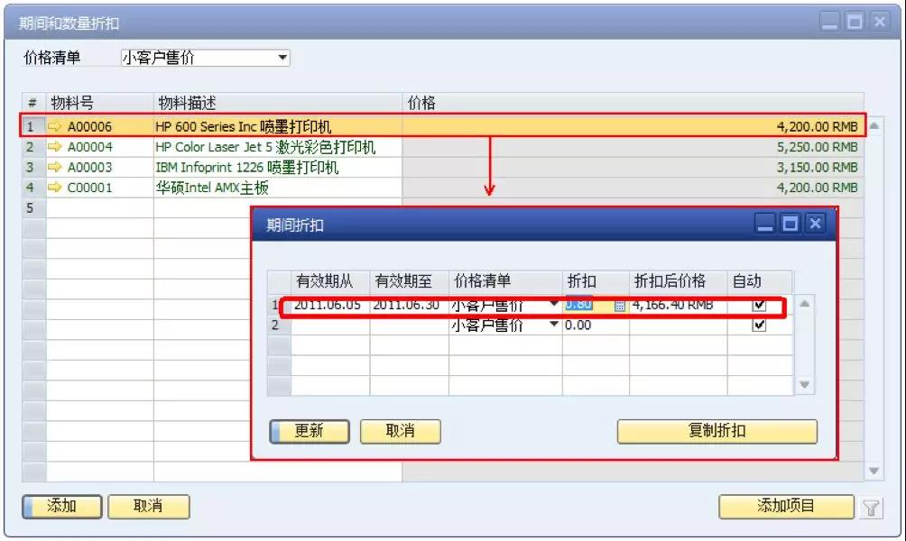Click the down scroll arrow in the discount dialog
The width and height of the screenshot is (906, 541).
803,383
